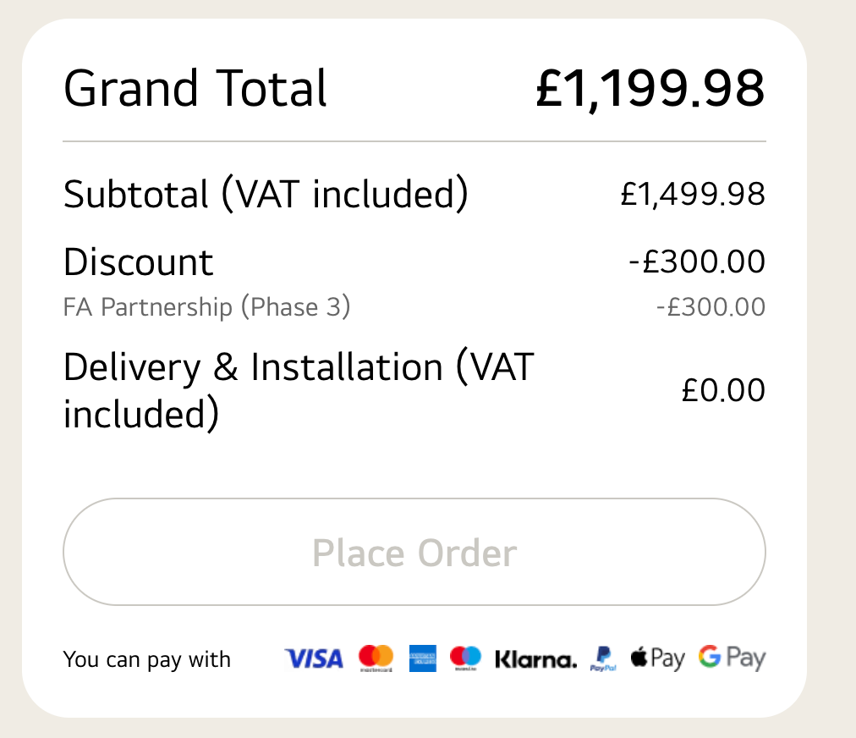The image size is (856, 738).
Task: Click the Grand Total heading
Action: (x=195, y=89)
